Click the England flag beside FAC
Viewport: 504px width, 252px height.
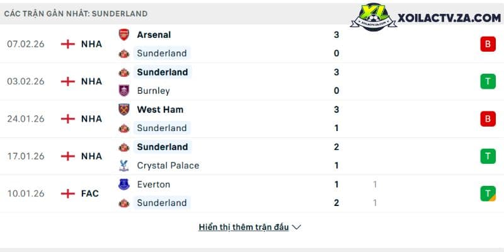[x=68, y=193]
